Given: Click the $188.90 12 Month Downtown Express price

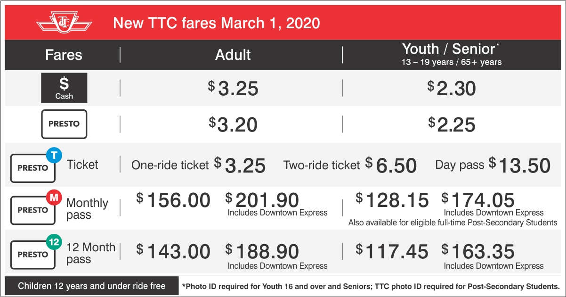Looking at the screenshot, I should (x=262, y=252).
